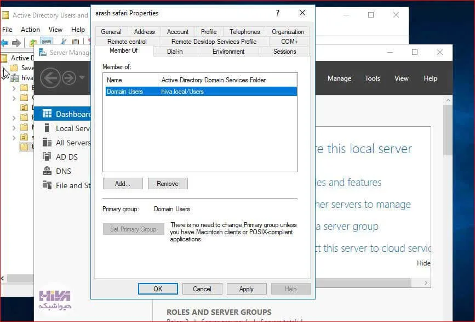The height and width of the screenshot is (322, 475).
Task: Select the highlighted Users folder in AD tree
Action: point(27,147)
